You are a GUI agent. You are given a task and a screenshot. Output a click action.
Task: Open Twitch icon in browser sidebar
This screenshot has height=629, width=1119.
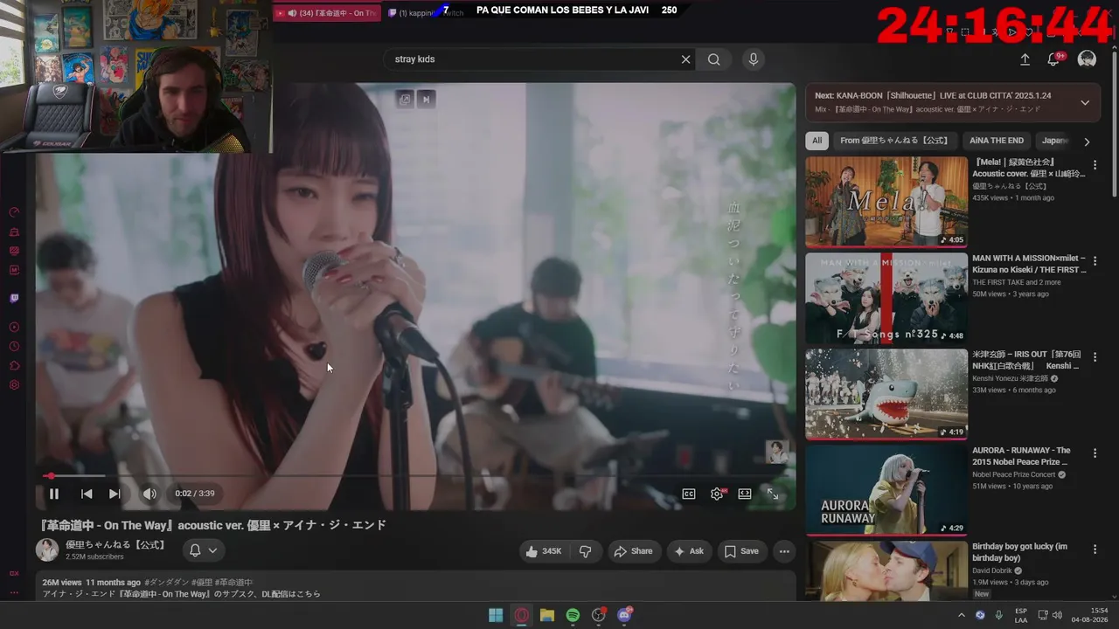14,299
